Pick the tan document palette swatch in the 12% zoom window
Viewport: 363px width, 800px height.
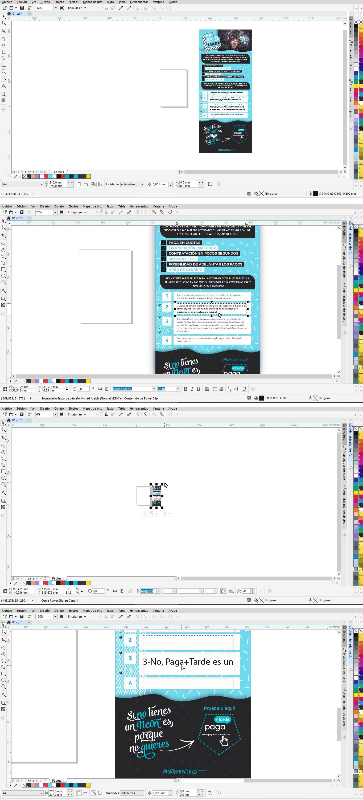[33, 176]
